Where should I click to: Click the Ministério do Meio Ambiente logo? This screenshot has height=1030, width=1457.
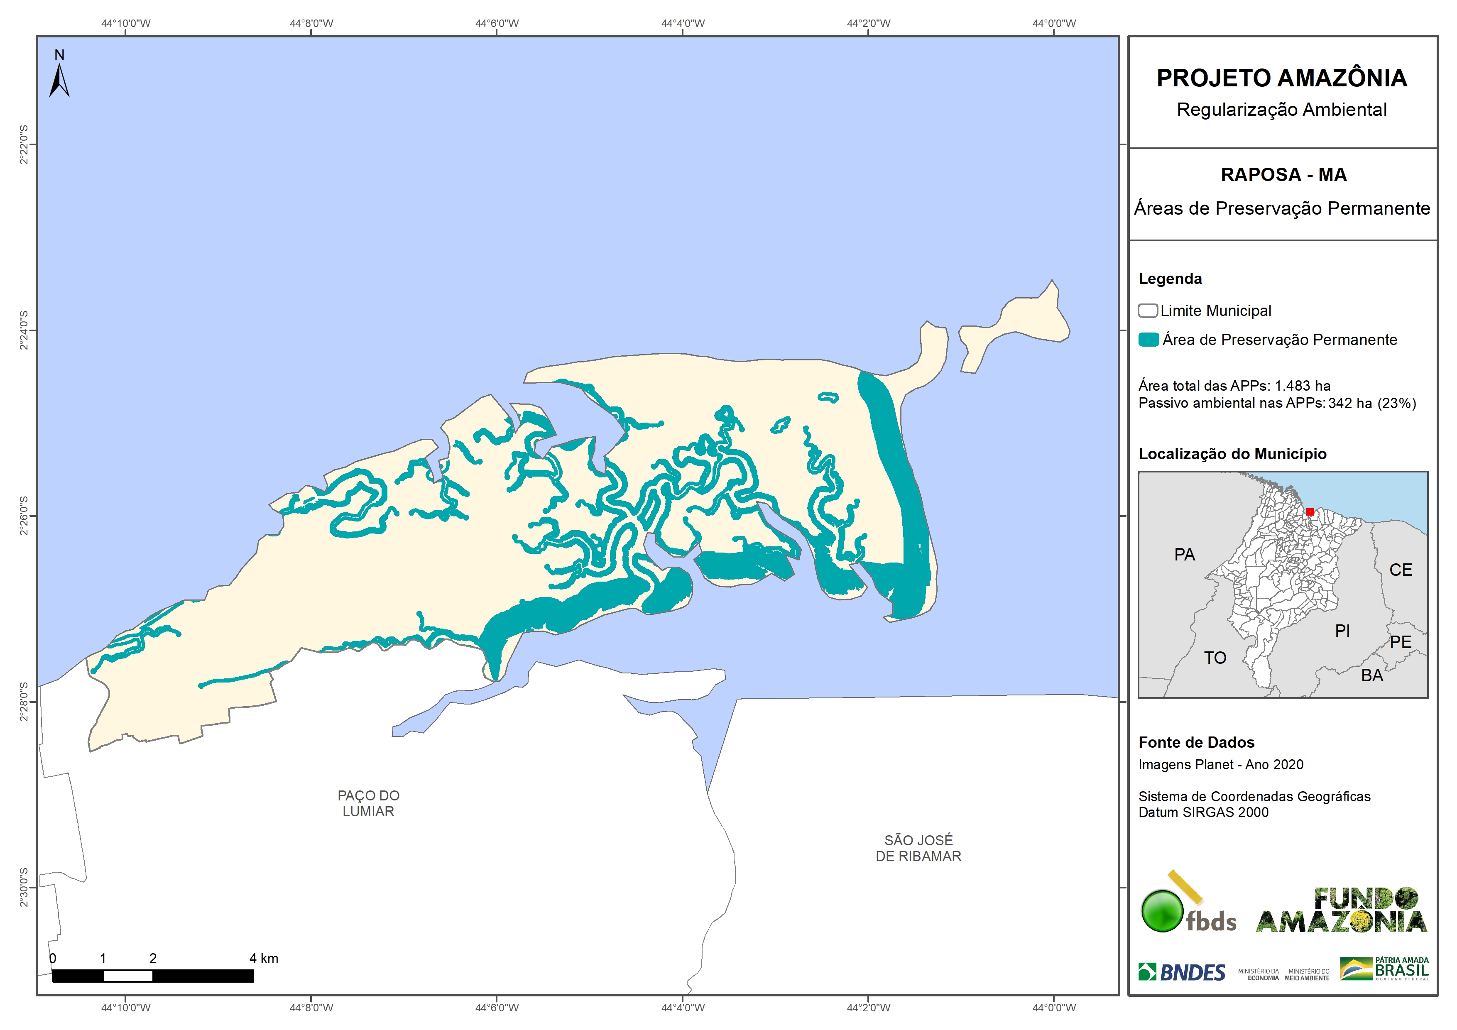tap(1307, 974)
